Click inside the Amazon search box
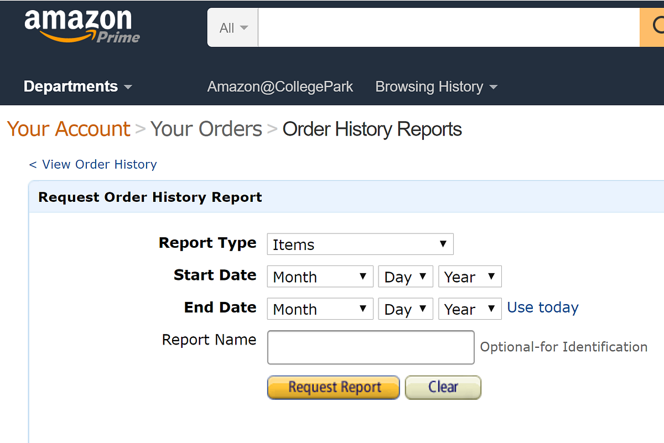664x443 pixels. (449, 28)
